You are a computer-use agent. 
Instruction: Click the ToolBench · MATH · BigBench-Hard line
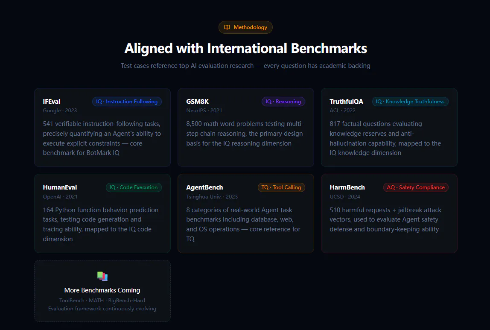(102, 301)
